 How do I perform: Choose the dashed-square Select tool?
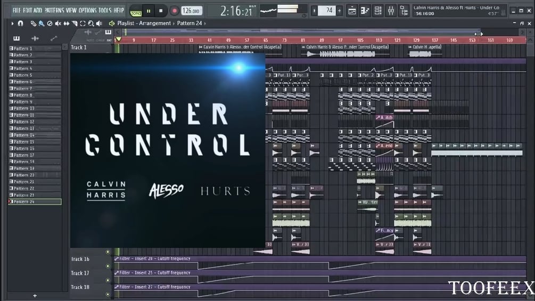pyautogui.click(x=83, y=23)
